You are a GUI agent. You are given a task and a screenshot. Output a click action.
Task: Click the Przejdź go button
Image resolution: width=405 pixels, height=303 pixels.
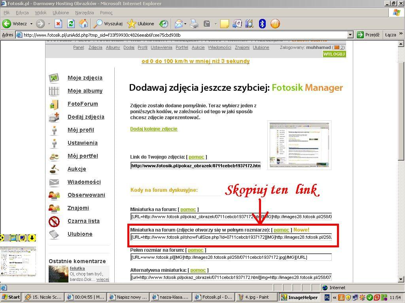368,35
